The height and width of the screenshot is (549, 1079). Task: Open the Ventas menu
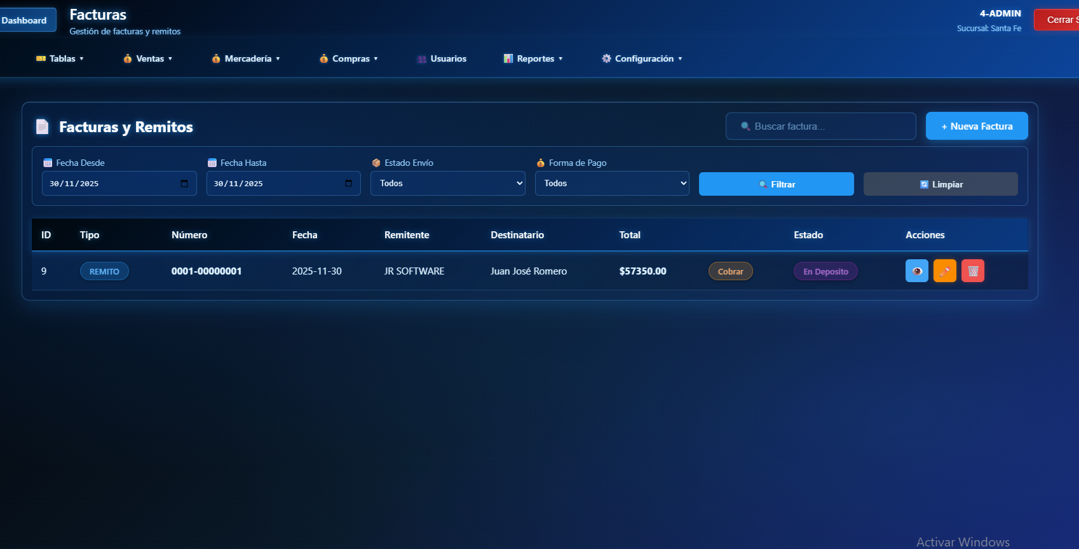[x=147, y=58]
